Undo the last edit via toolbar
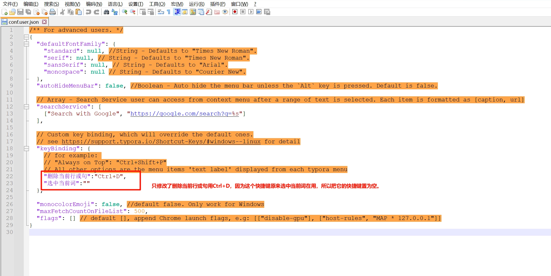 (x=88, y=12)
